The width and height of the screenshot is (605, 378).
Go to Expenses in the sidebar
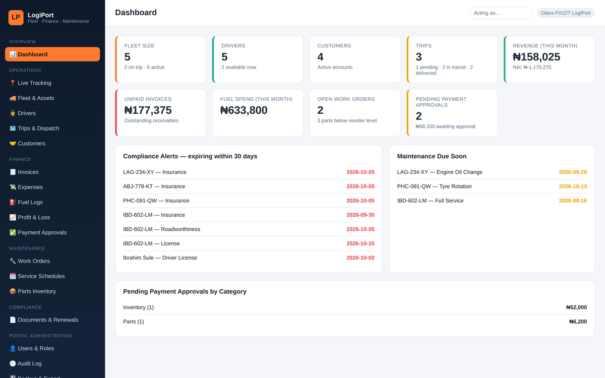pyautogui.click(x=52, y=187)
